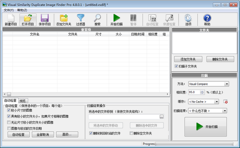
Task: Click the move-destination path input field
Action: click(124, 117)
